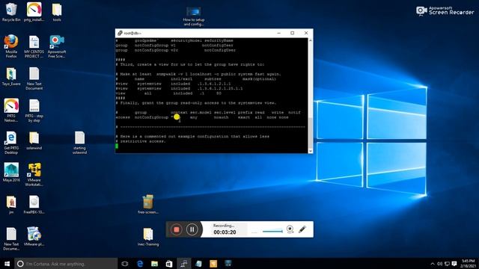Open New Text Document at bottom left
Screen dimensions: 479x269
point(11,239)
